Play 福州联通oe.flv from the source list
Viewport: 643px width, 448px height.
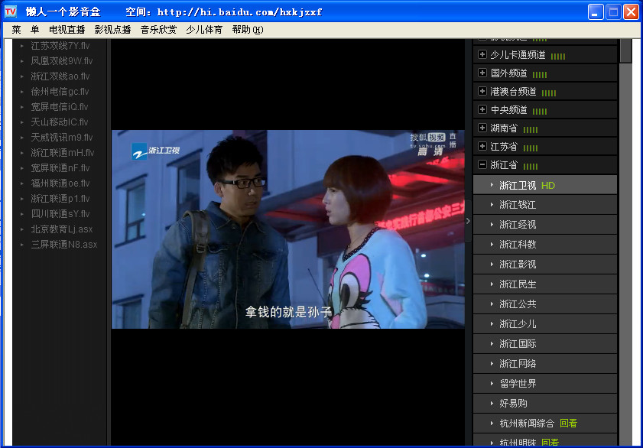coord(60,183)
